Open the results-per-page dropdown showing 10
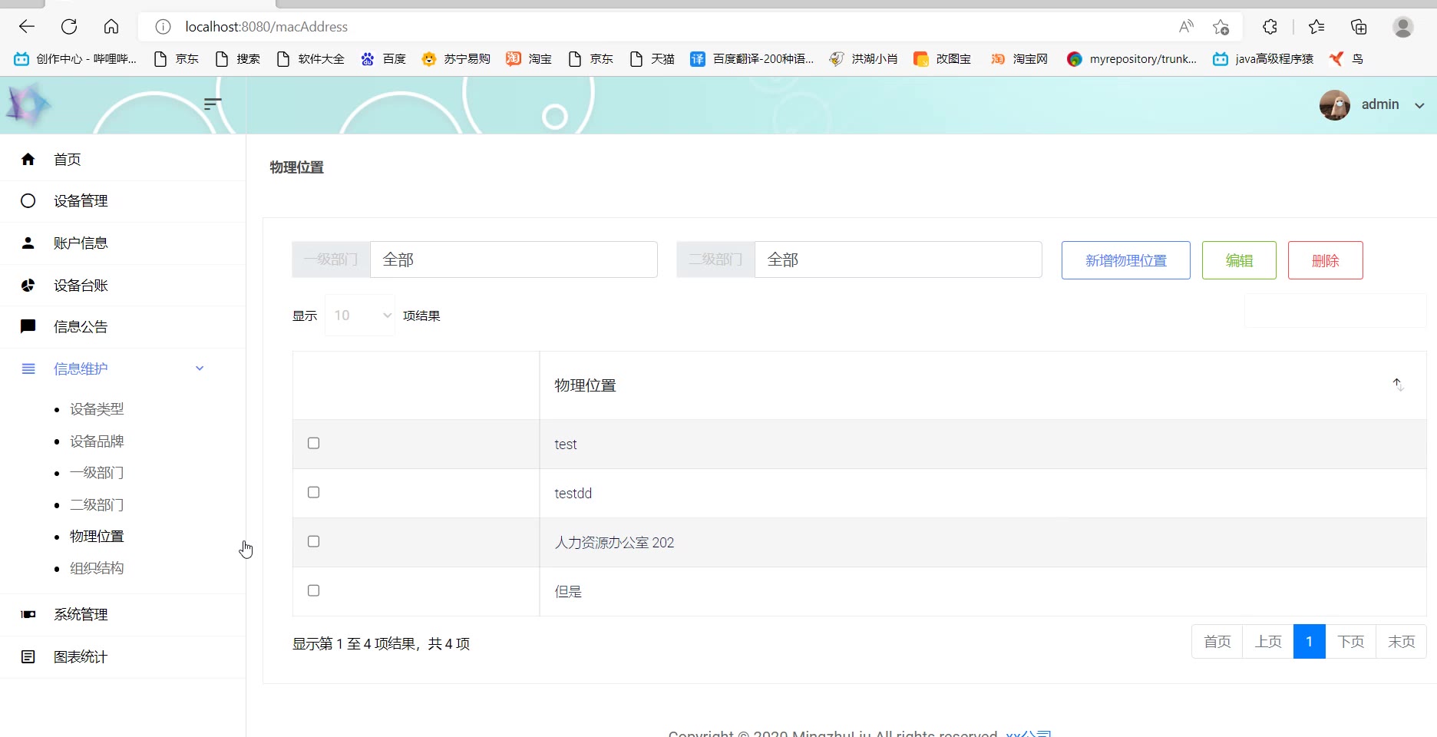The height and width of the screenshot is (737, 1437). [x=360, y=316]
